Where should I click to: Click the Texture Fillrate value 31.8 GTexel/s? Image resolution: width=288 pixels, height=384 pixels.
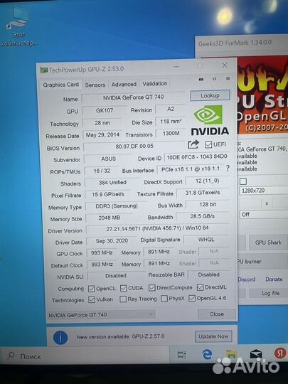pyautogui.click(x=203, y=193)
